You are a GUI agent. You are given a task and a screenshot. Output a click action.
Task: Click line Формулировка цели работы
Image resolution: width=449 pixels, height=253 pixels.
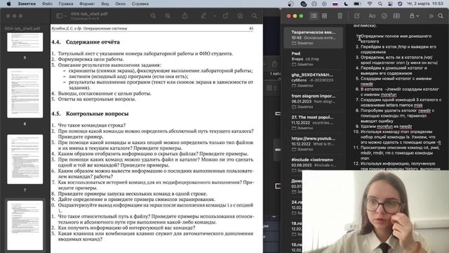click(91, 59)
